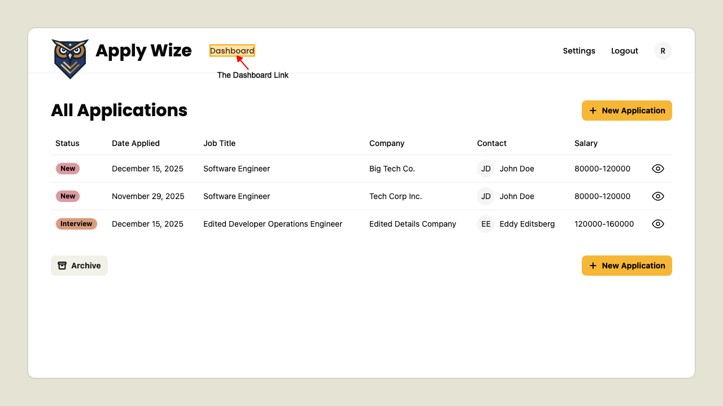Open the Interview status badge
This screenshot has height=406, width=723.
click(x=76, y=224)
